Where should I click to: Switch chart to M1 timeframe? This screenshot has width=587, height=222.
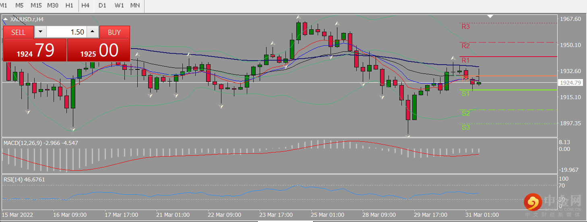[x=4, y=6]
